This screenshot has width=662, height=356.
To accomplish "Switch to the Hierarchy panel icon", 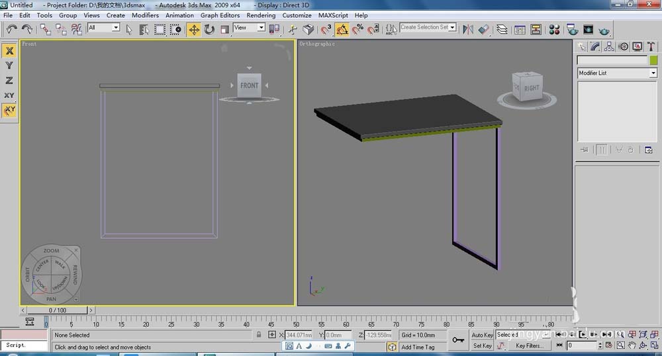I will point(609,46).
